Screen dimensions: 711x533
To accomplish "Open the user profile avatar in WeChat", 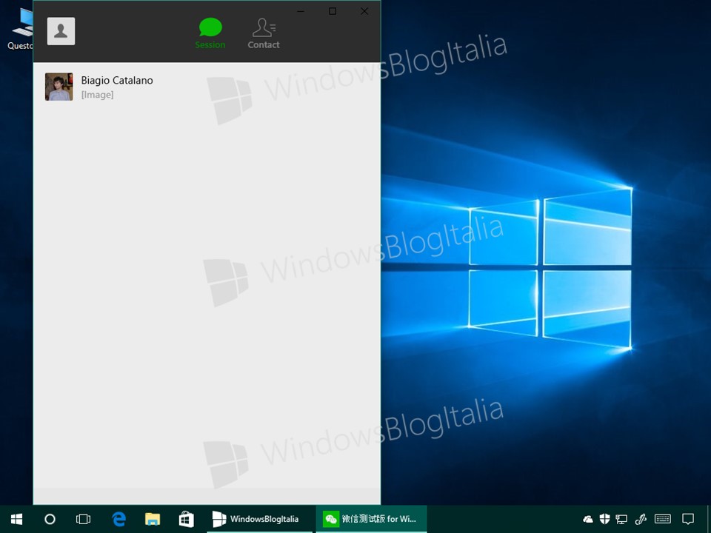I will point(61,31).
